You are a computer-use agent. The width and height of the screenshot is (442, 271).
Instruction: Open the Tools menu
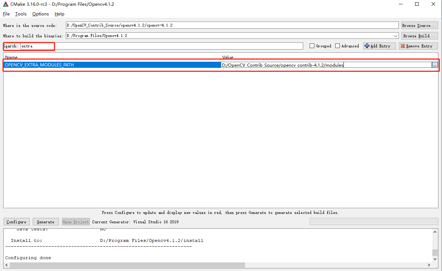click(x=20, y=14)
